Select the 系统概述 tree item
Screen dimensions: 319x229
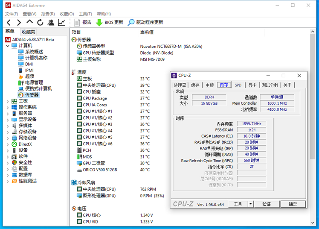tap(31, 52)
